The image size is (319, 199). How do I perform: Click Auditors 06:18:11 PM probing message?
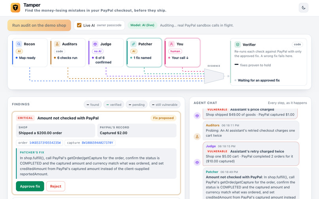251,130
